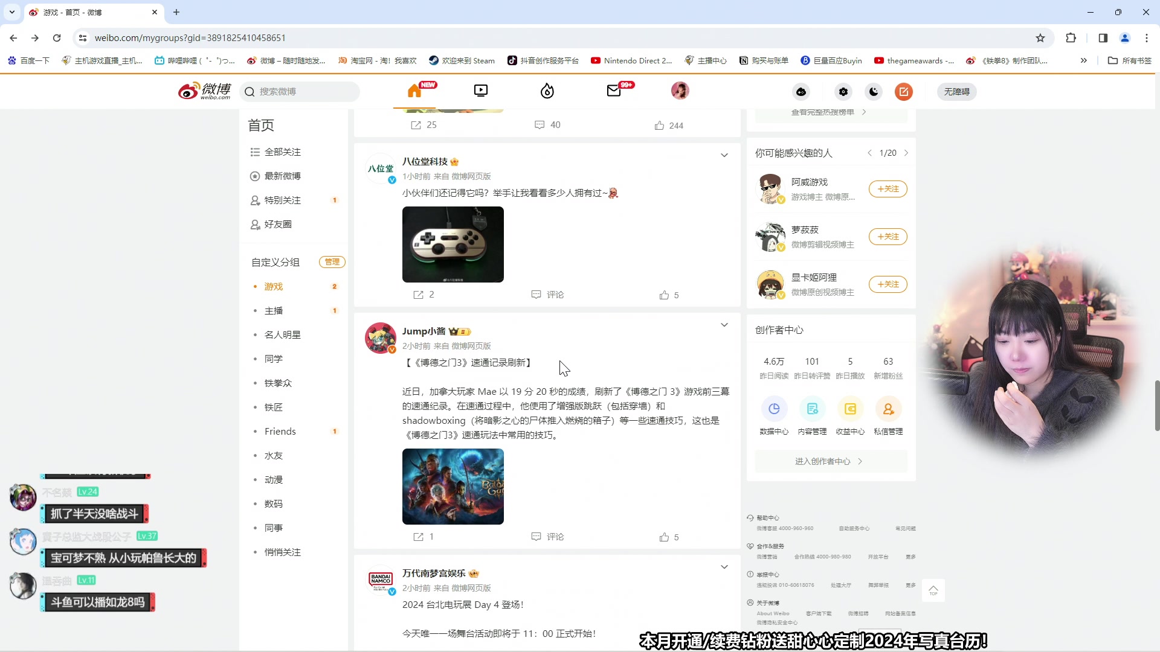Click the 搜索微博 search field
Viewport: 1160px width, 652px height.
300,91
